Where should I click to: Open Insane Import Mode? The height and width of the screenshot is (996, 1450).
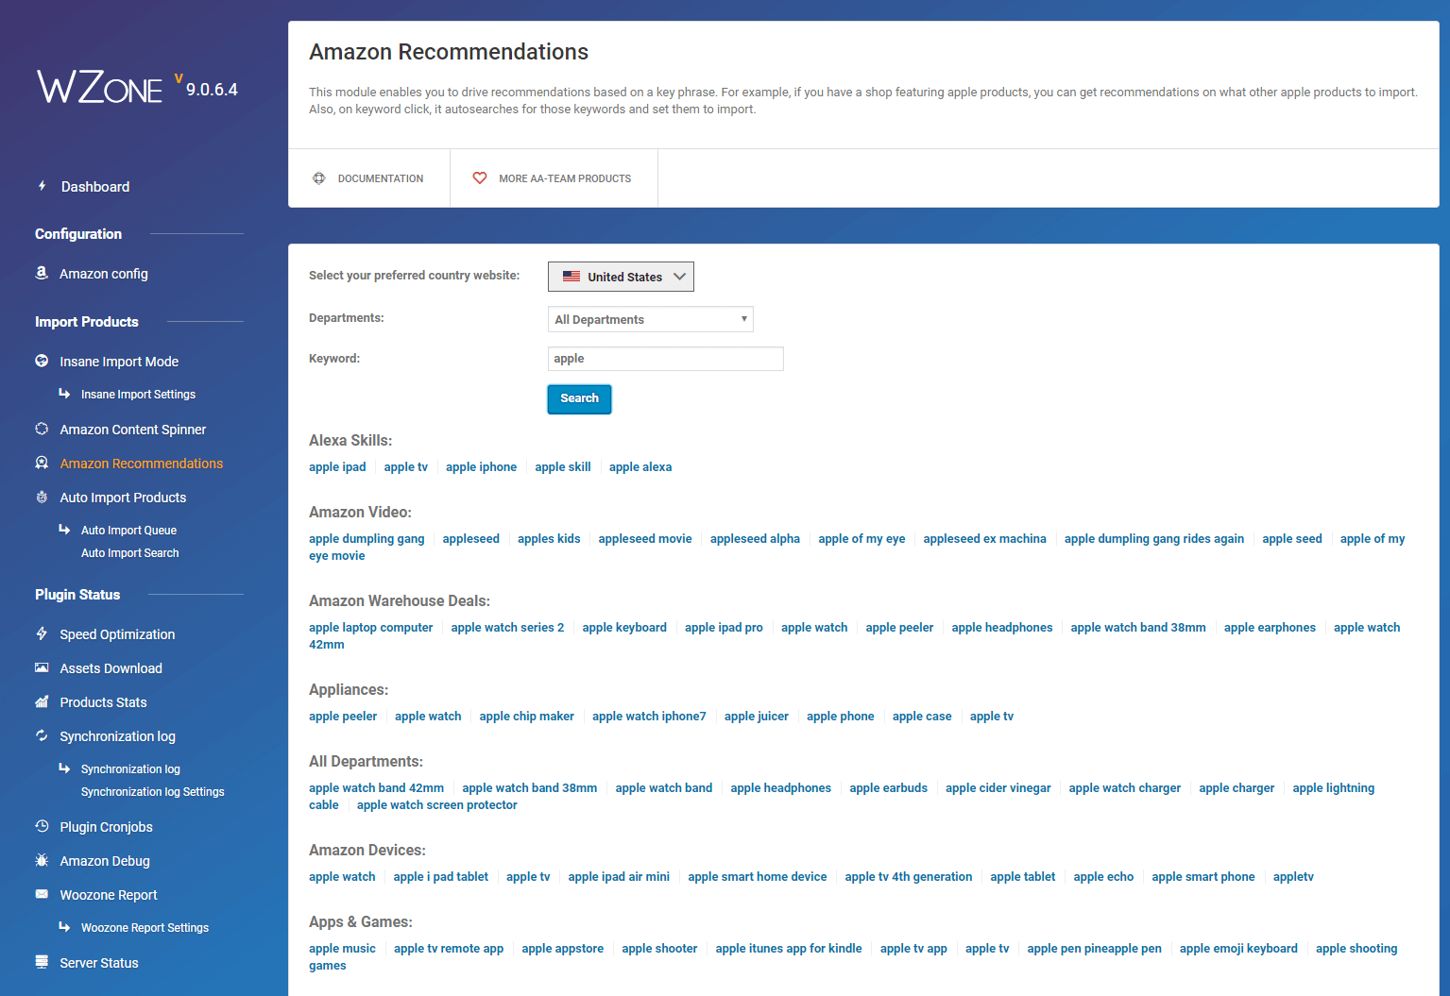(x=119, y=362)
